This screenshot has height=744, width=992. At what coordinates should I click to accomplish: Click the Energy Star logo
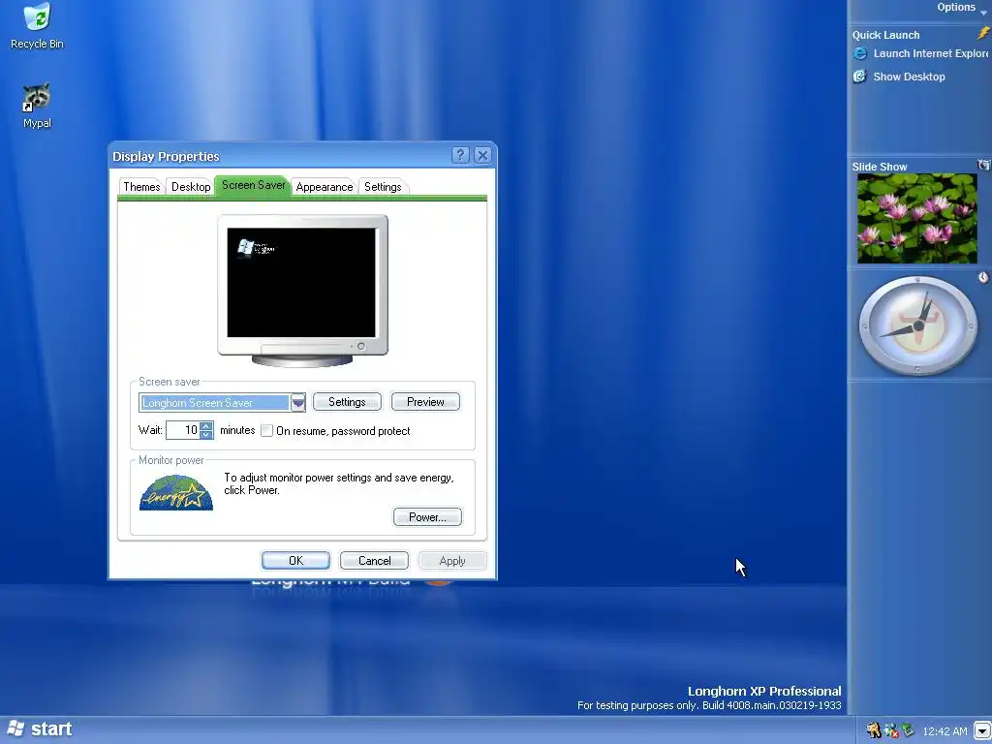(176, 493)
